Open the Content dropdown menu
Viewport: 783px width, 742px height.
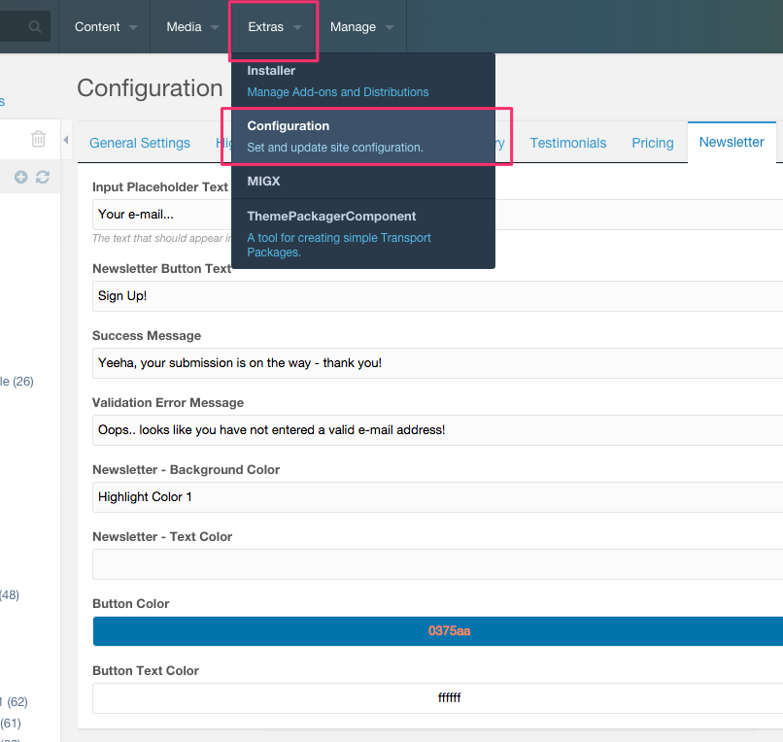click(106, 27)
